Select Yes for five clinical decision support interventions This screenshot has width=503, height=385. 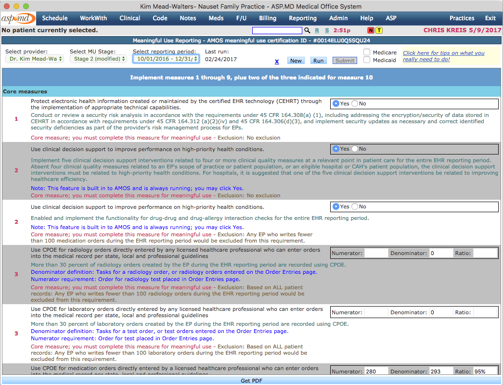pos(336,149)
